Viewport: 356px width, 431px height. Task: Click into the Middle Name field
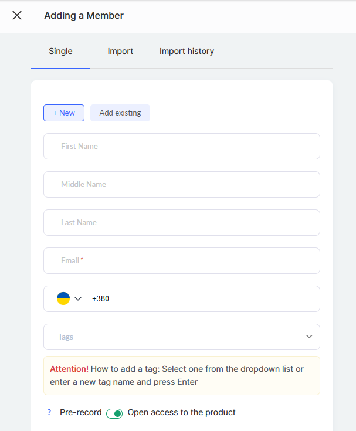click(x=182, y=184)
